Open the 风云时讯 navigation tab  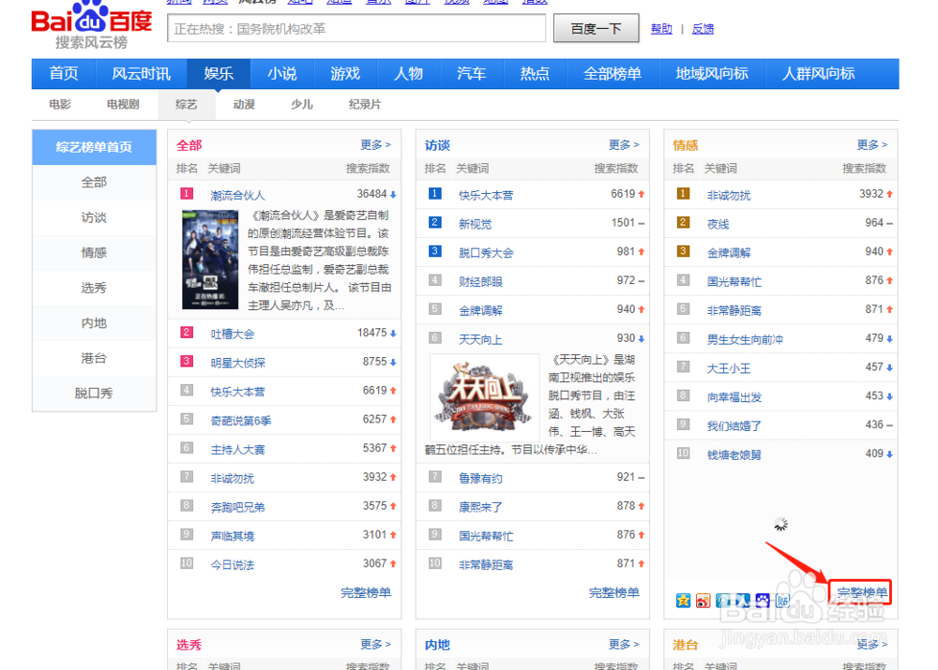(x=142, y=73)
